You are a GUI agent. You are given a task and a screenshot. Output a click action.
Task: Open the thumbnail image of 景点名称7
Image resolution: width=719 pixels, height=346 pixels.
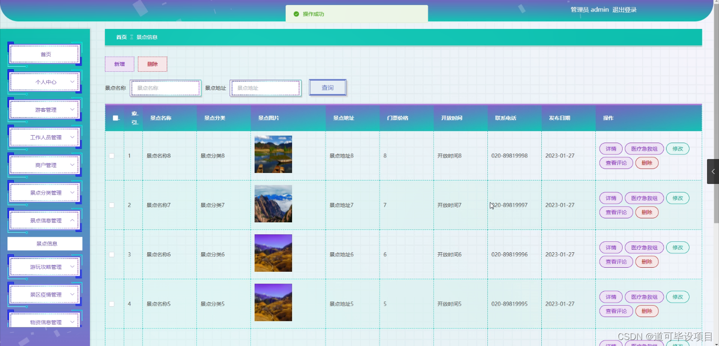[273, 204]
